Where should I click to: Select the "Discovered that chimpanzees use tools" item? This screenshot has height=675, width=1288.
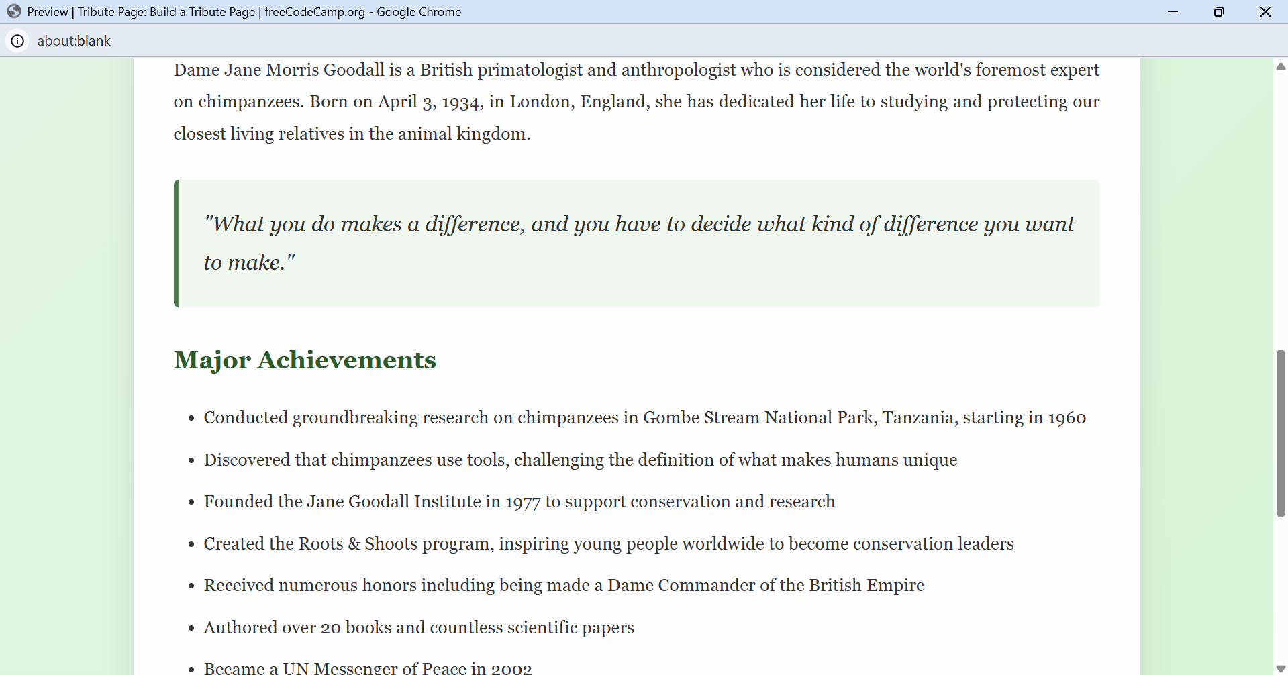coord(580,460)
